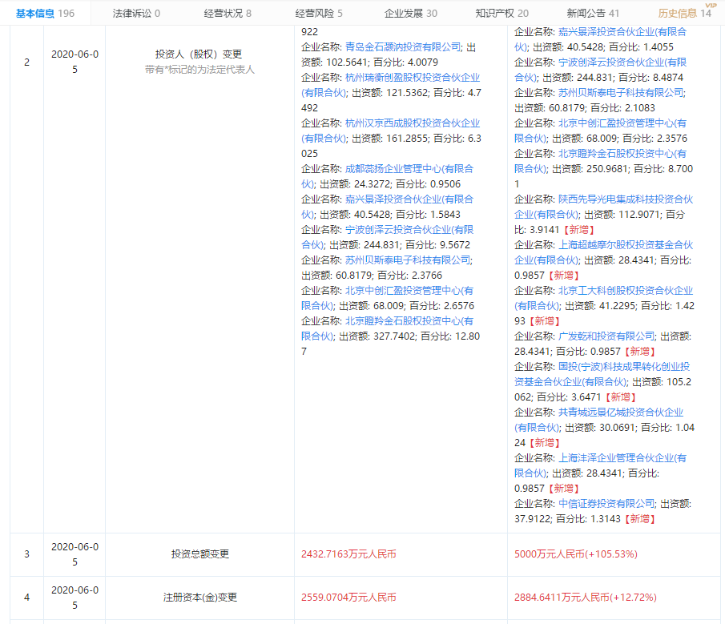Open 苏州贝斯泰电子科技 link with 百分比 2.1083

pos(621,92)
